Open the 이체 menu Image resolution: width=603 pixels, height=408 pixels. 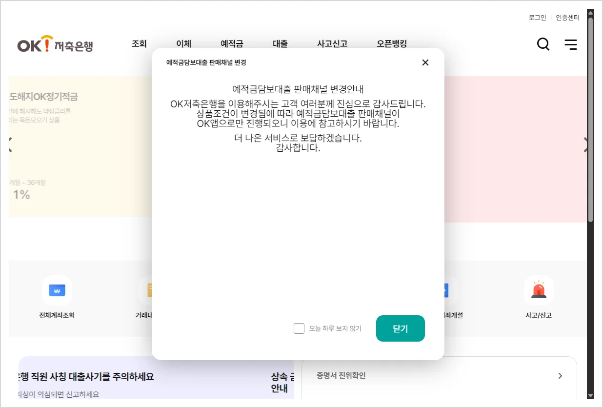tap(184, 43)
